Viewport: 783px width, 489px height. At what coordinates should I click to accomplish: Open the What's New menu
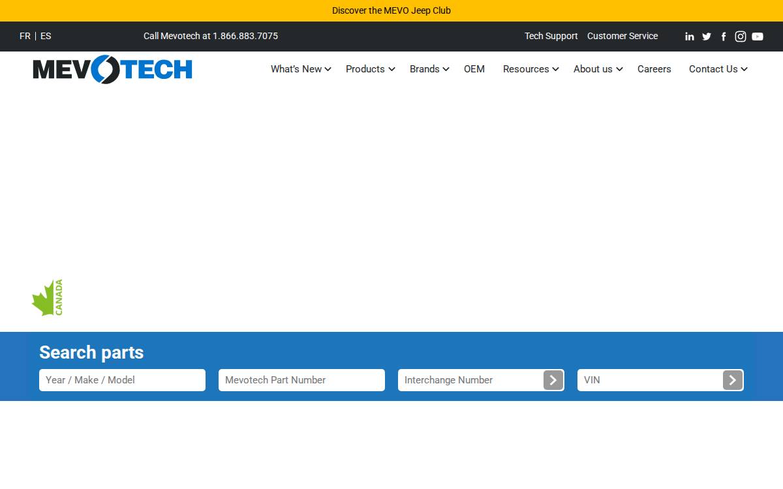[x=296, y=69]
